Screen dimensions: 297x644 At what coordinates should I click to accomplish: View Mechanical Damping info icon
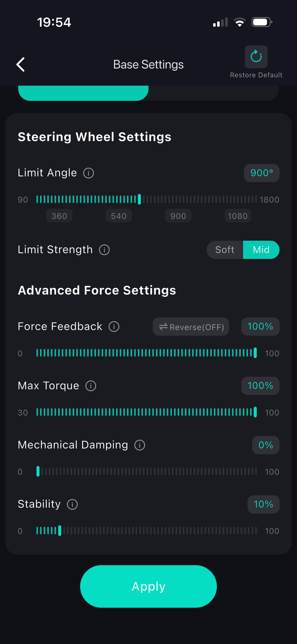tap(140, 445)
